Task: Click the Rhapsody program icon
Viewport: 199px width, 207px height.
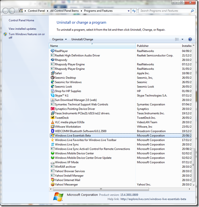Action: click(x=53, y=60)
